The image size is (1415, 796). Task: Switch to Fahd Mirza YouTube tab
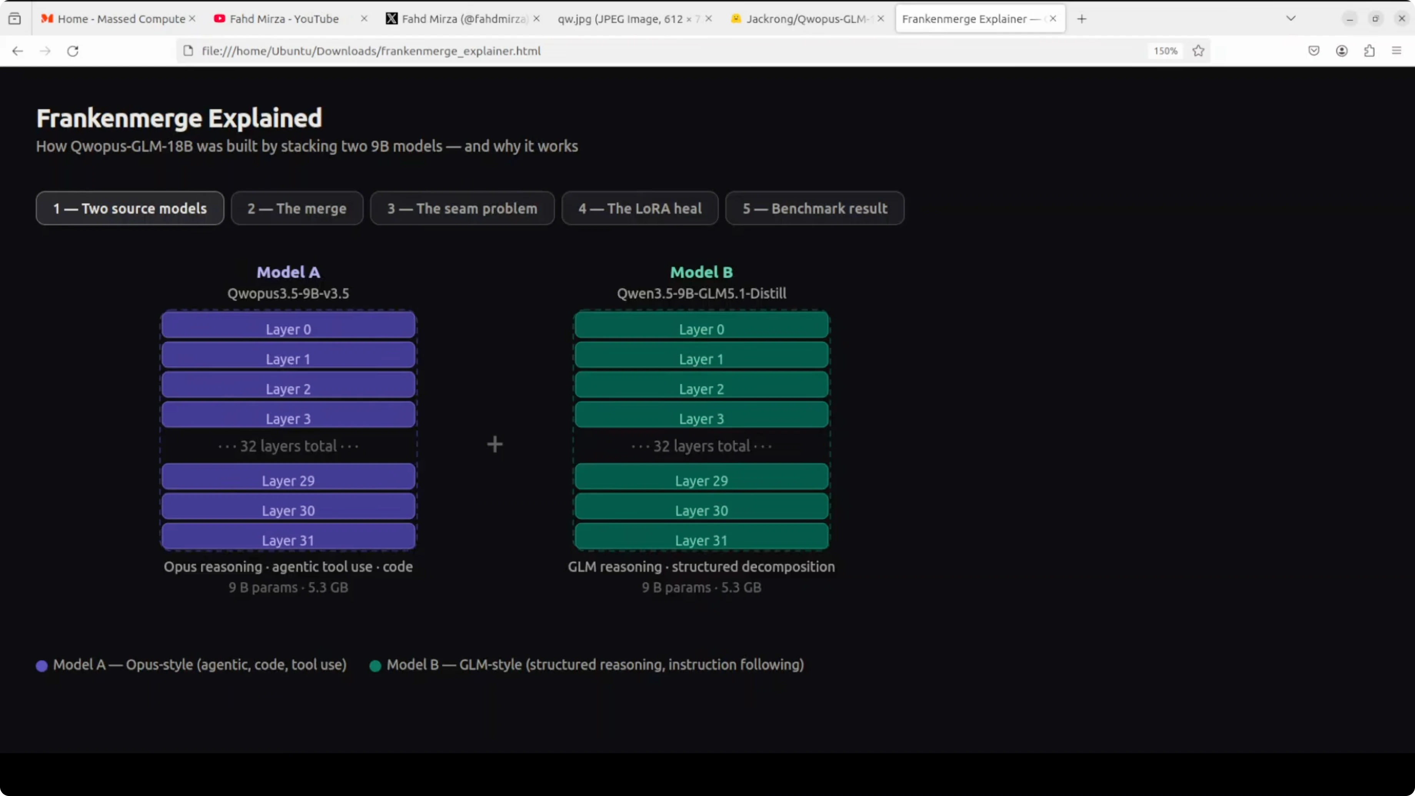(x=283, y=19)
